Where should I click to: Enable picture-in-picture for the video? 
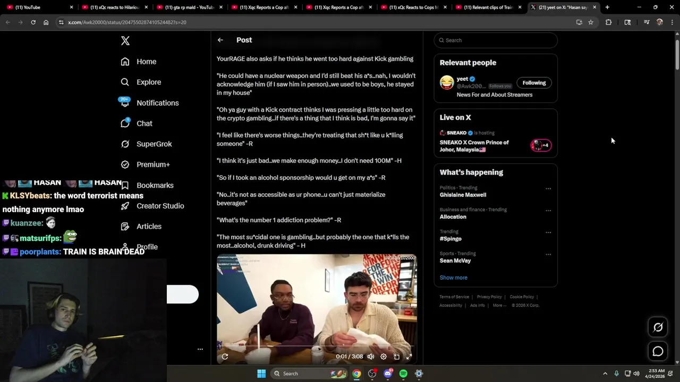[396, 357]
